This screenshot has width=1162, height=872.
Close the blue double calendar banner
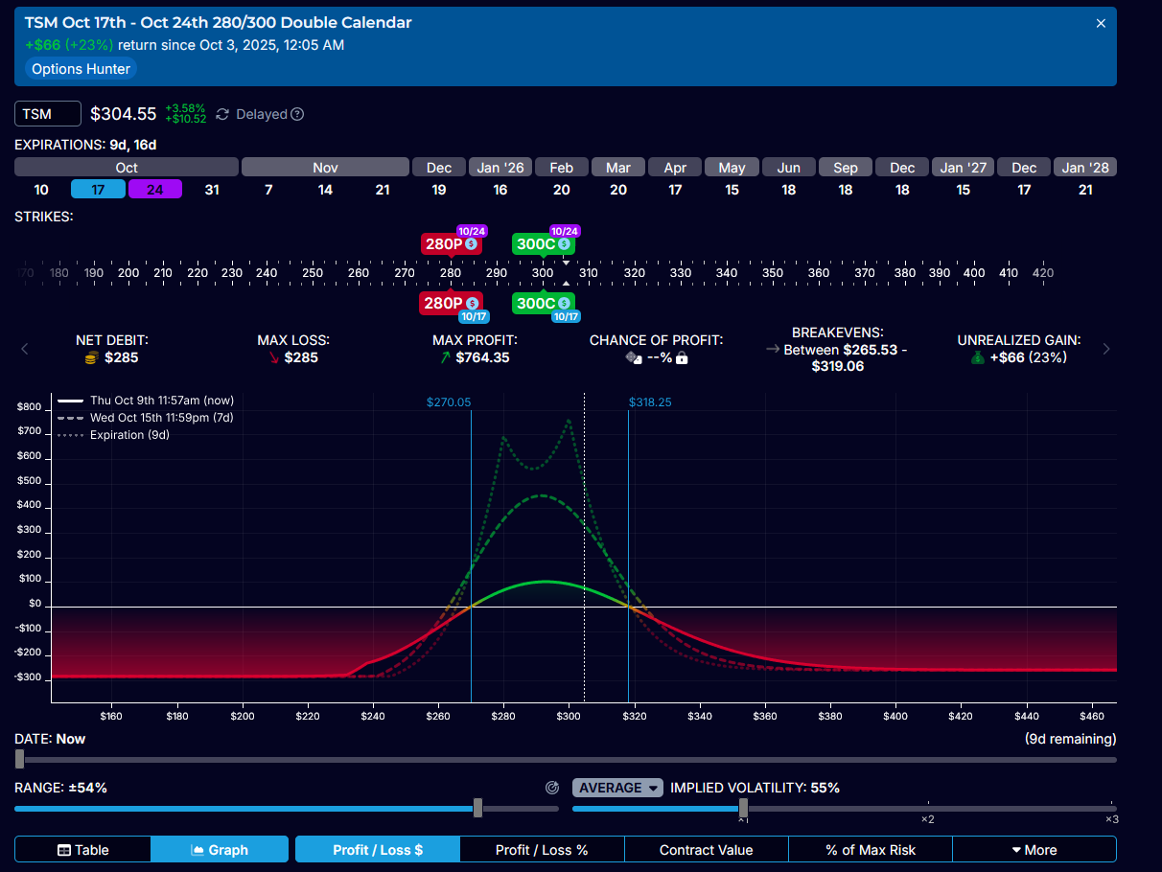1101,23
